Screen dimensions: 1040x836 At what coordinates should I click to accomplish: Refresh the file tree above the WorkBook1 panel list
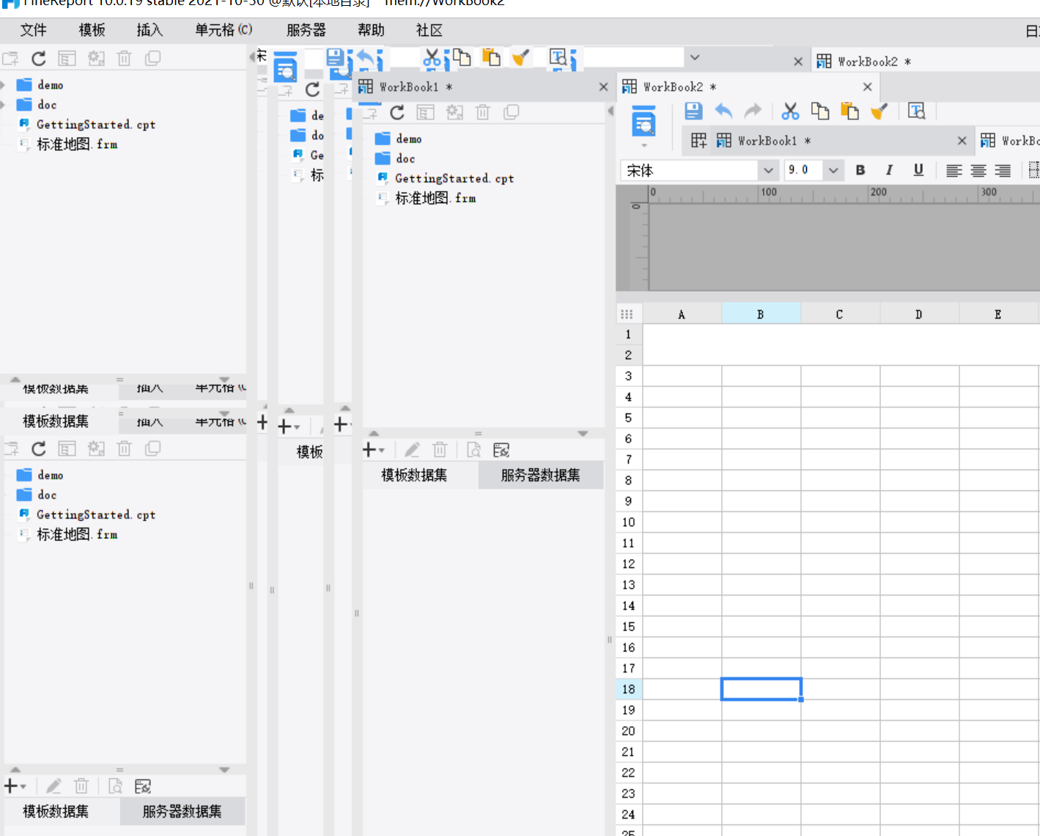click(x=397, y=112)
